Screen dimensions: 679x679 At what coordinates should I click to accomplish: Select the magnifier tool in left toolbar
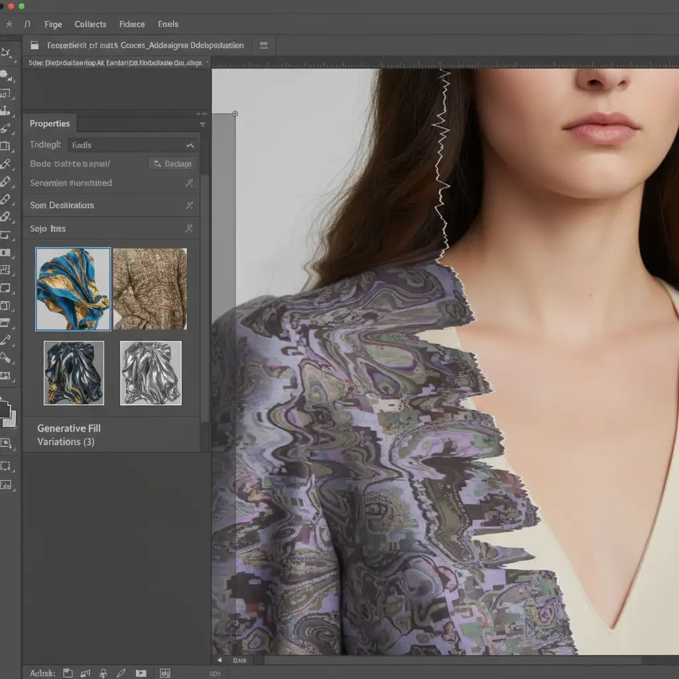pyautogui.click(x=6, y=358)
